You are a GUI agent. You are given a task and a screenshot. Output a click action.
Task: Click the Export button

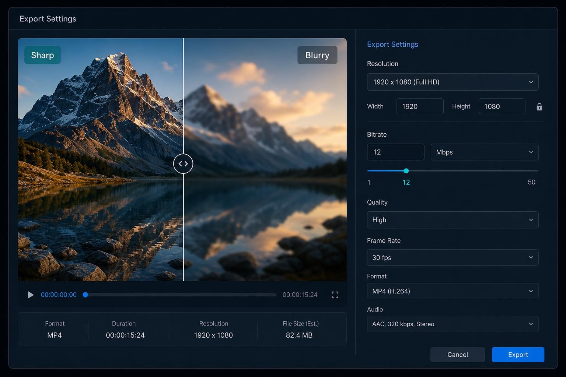[x=518, y=355]
